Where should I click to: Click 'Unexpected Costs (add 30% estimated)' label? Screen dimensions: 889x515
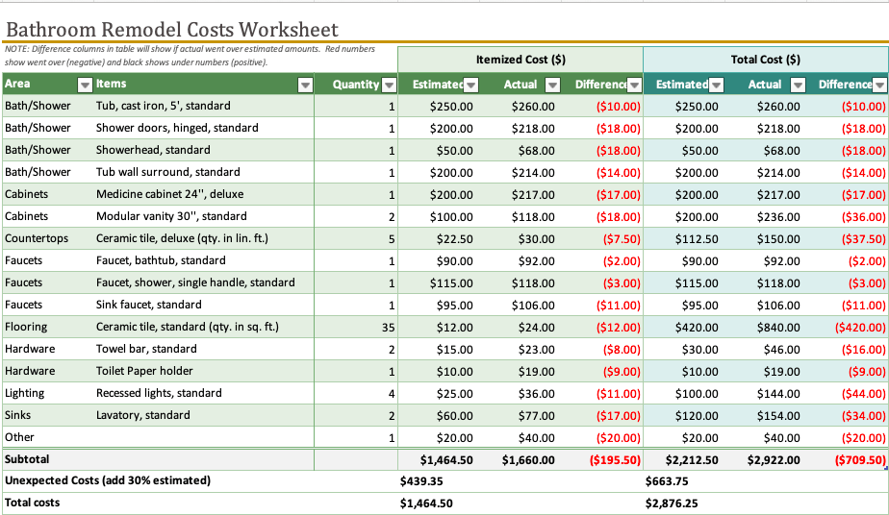pos(108,480)
